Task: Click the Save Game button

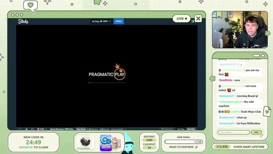Action: pos(81,129)
